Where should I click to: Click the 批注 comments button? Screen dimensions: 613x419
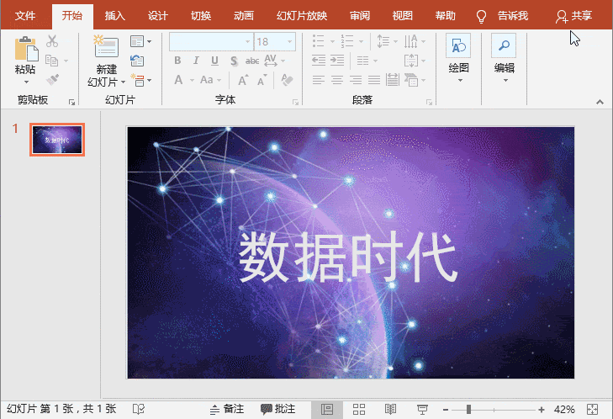pyautogui.click(x=278, y=409)
